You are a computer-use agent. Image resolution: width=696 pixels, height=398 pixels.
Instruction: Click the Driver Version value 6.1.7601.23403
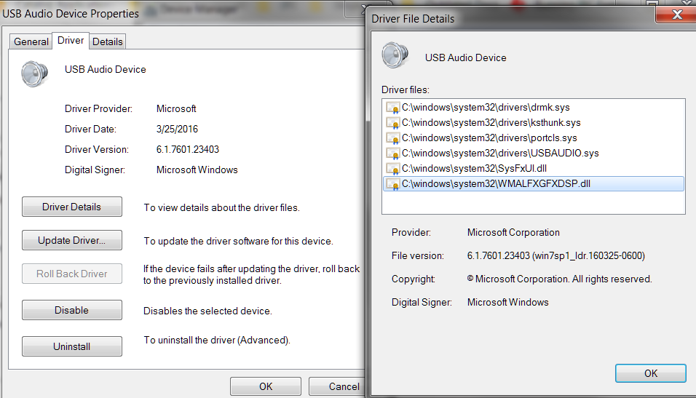click(x=188, y=150)
